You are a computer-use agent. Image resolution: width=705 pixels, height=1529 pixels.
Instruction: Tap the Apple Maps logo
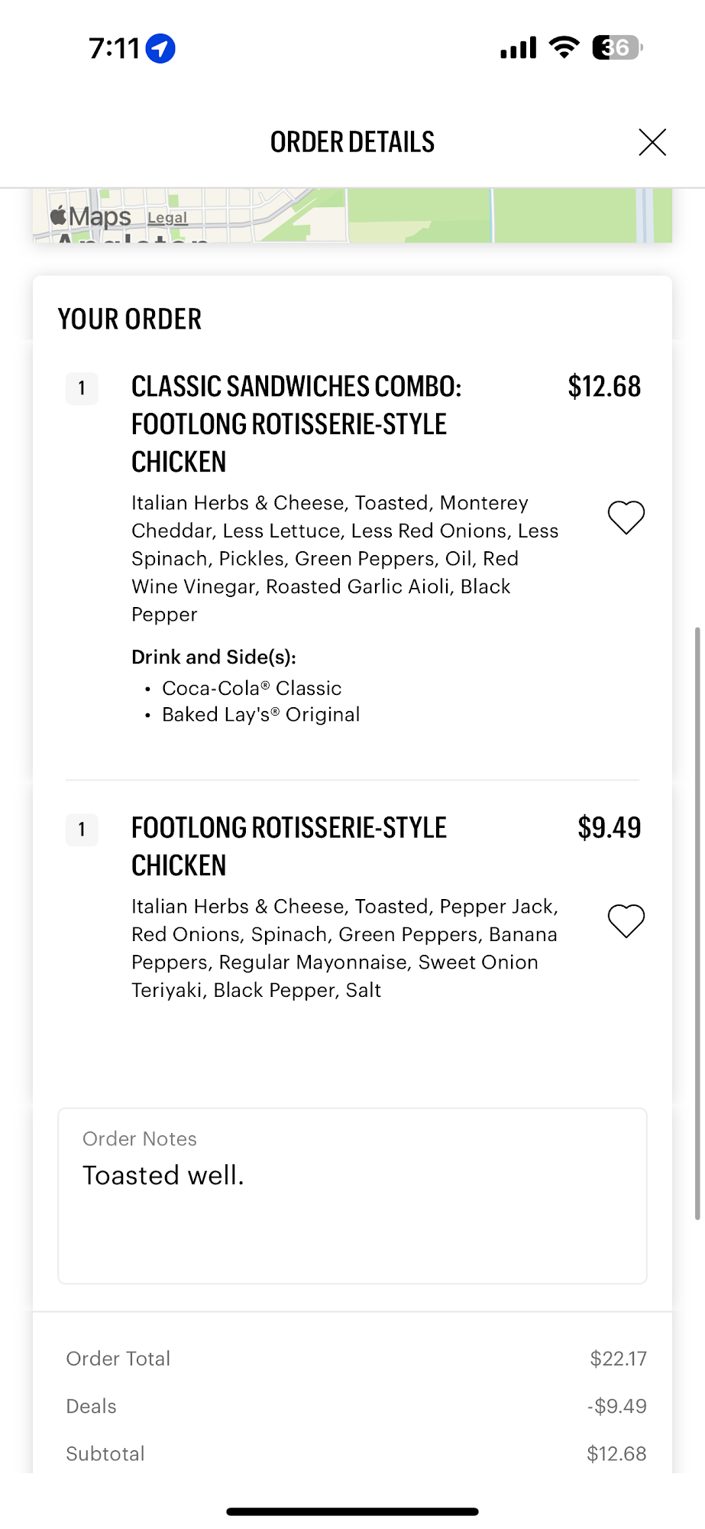(91, 216)
